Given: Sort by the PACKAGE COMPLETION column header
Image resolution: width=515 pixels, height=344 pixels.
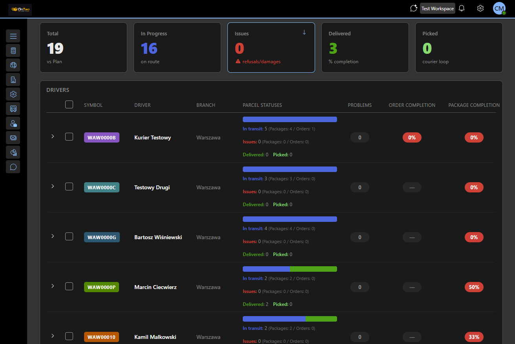Looking at the screenshot, I should click(x=474, y=105).
